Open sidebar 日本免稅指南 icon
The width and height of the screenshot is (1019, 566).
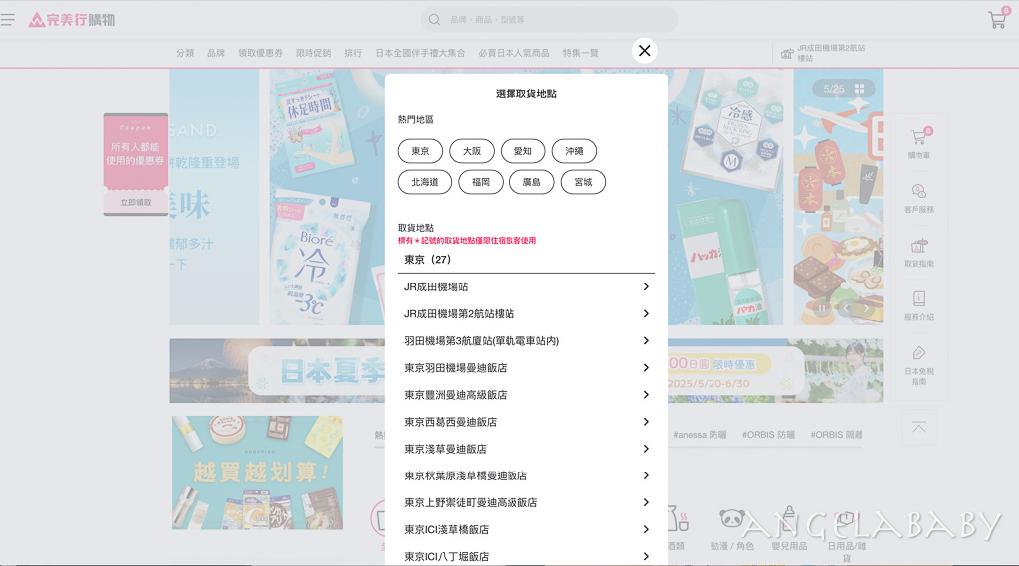click(x=918, y=365)
